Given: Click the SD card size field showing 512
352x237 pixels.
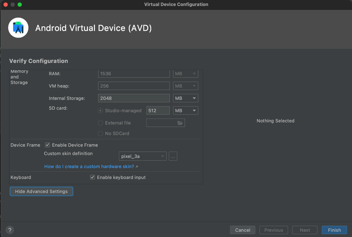Looking at the screenshot, I should pyautogui.click(x=158, y=110).
